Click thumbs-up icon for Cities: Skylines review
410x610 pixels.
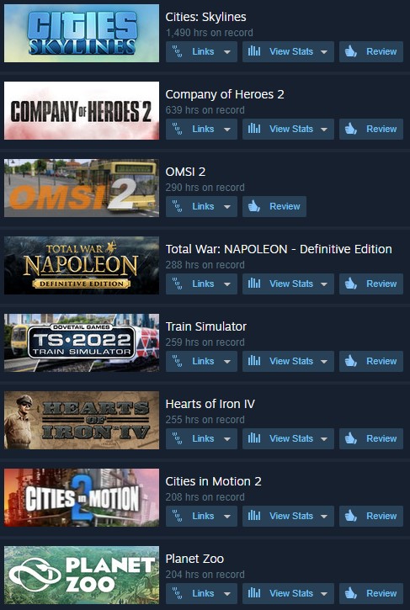tap(351, 51)
